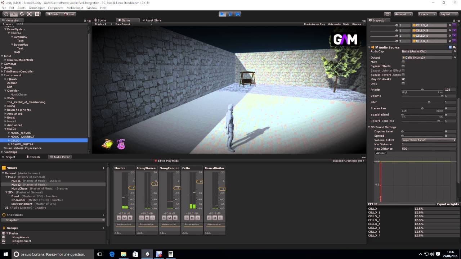Open the cloud services icon

pos(387,14)
